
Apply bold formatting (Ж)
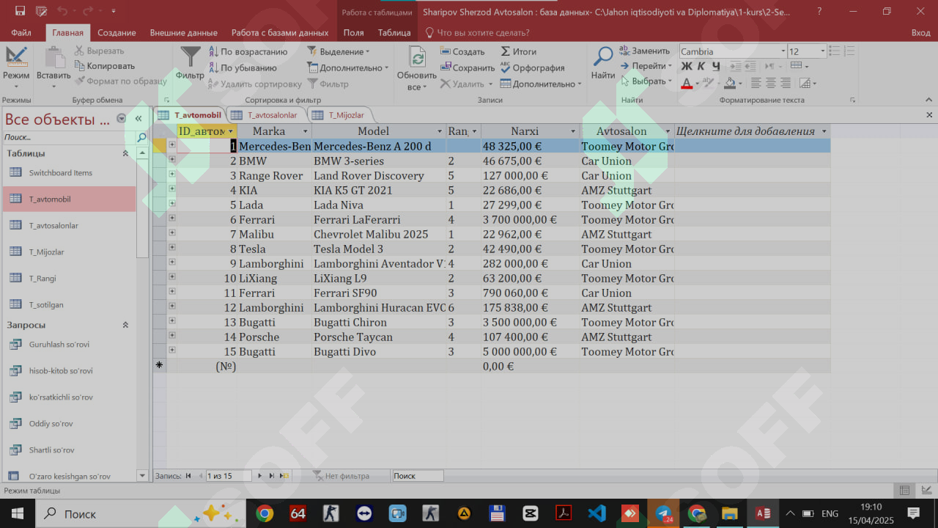[687, 67]
